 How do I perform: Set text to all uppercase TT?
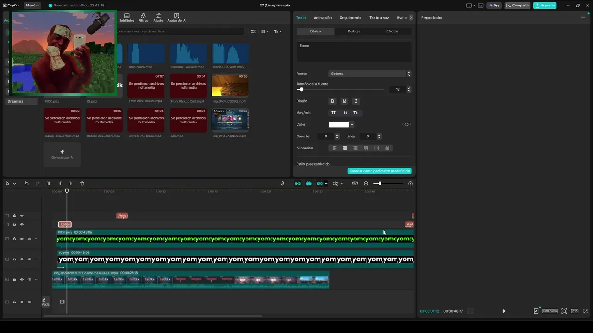pyautogui.click(x=334, y=113)
